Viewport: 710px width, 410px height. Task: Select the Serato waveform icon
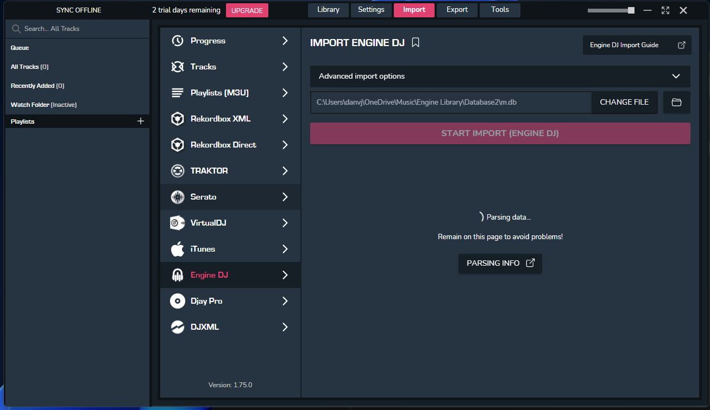coord(177,197)
